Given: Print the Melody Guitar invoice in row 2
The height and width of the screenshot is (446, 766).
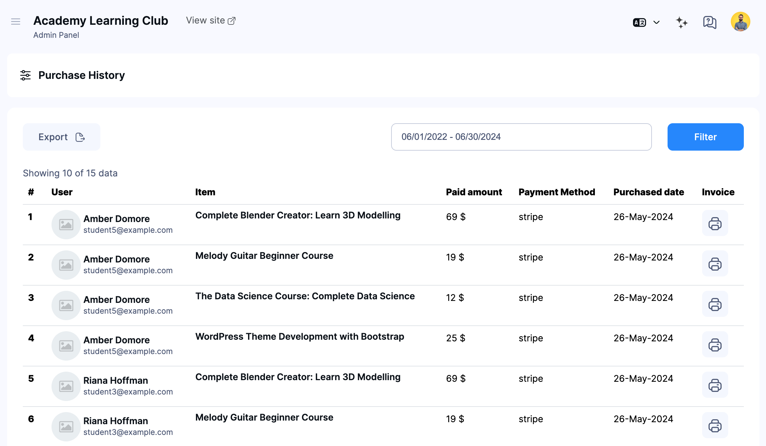Looking at the screenshot, I should click(x=714, y=263).
